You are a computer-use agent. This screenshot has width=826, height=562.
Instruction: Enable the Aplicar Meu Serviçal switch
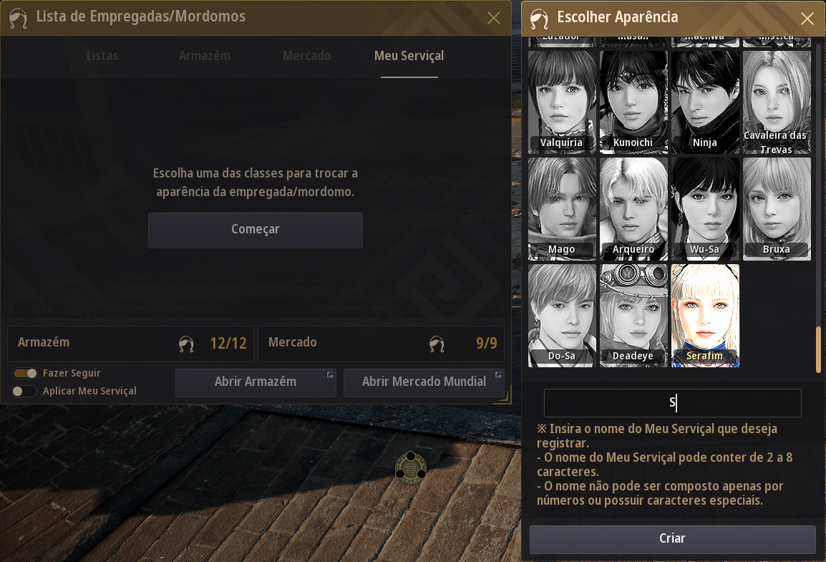25,392
